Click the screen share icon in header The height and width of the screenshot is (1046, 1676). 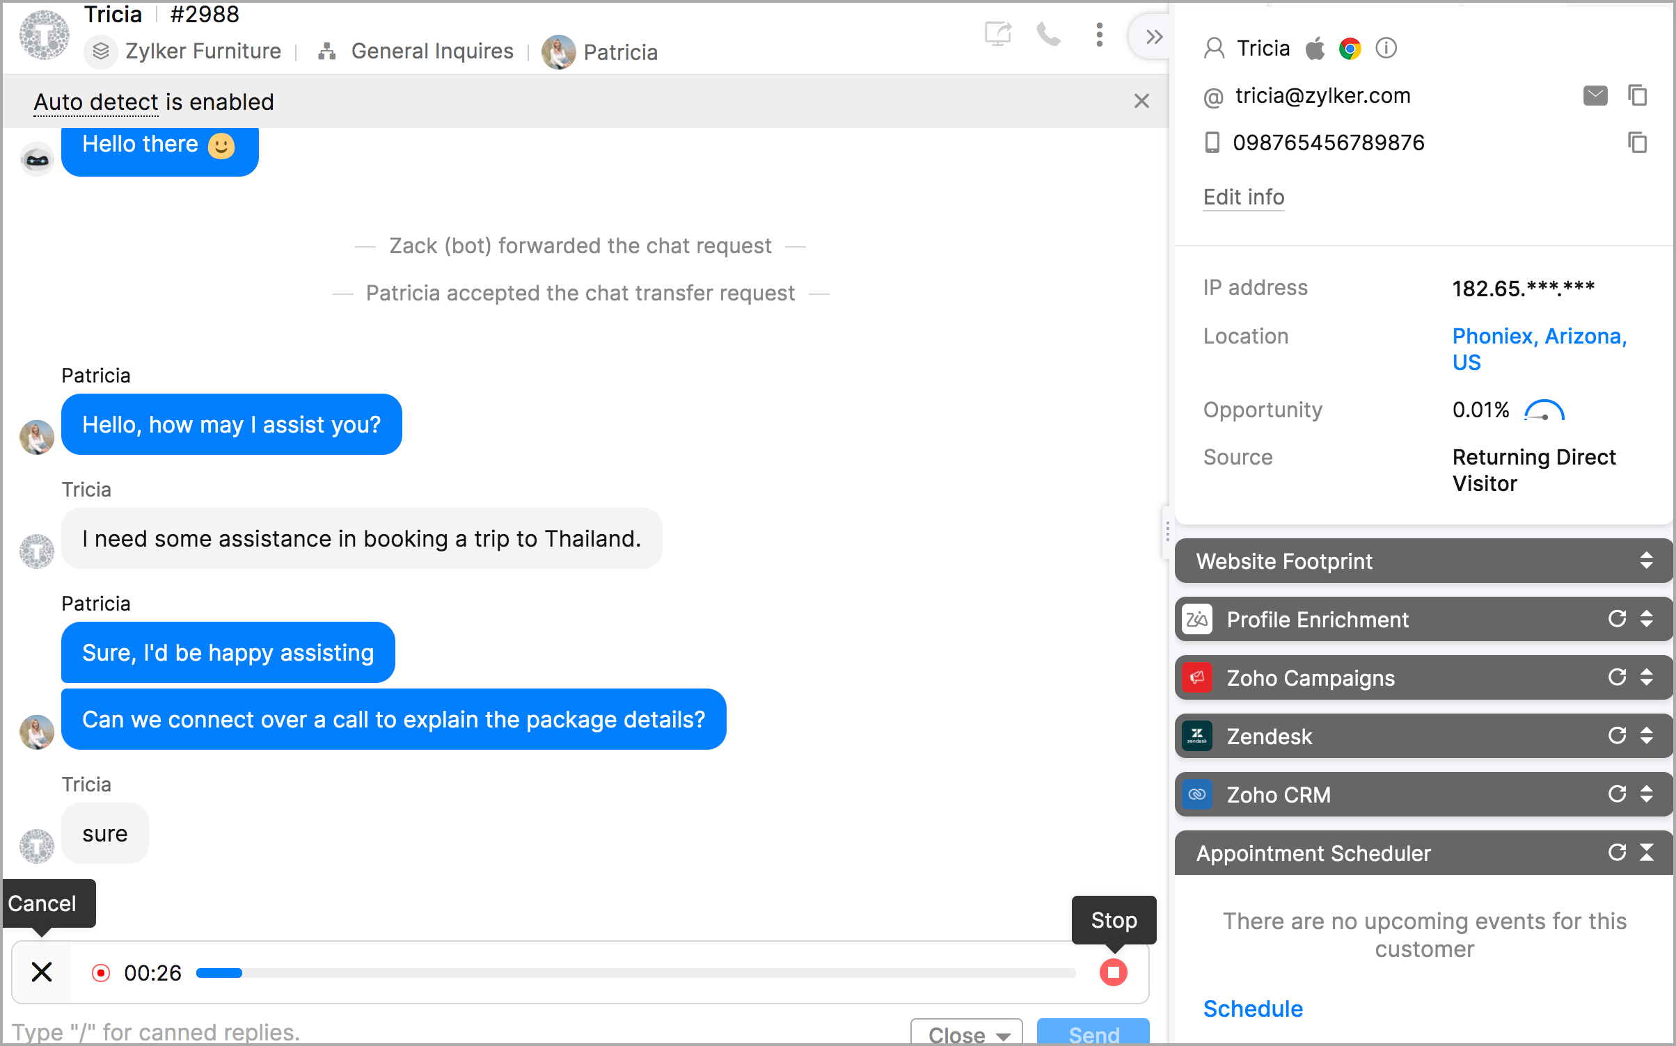997,34
